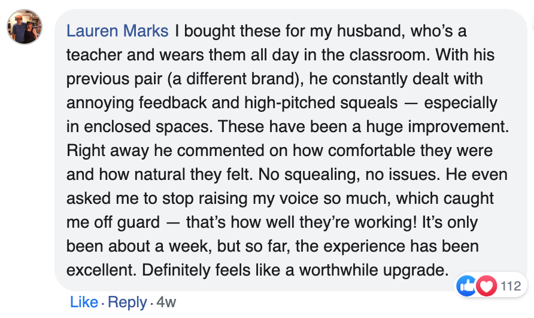Screen dimensions: 534x318
Task: Open Lauren Marks' profile picture
Action: pyautogui.click(x=25, y=27)
